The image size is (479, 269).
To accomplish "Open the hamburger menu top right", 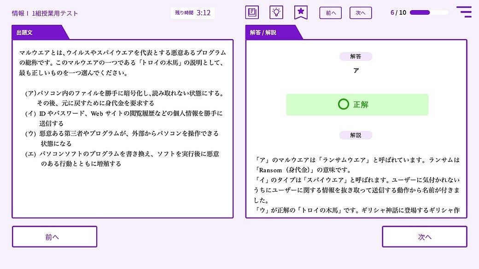I will [x=464, y=12].
